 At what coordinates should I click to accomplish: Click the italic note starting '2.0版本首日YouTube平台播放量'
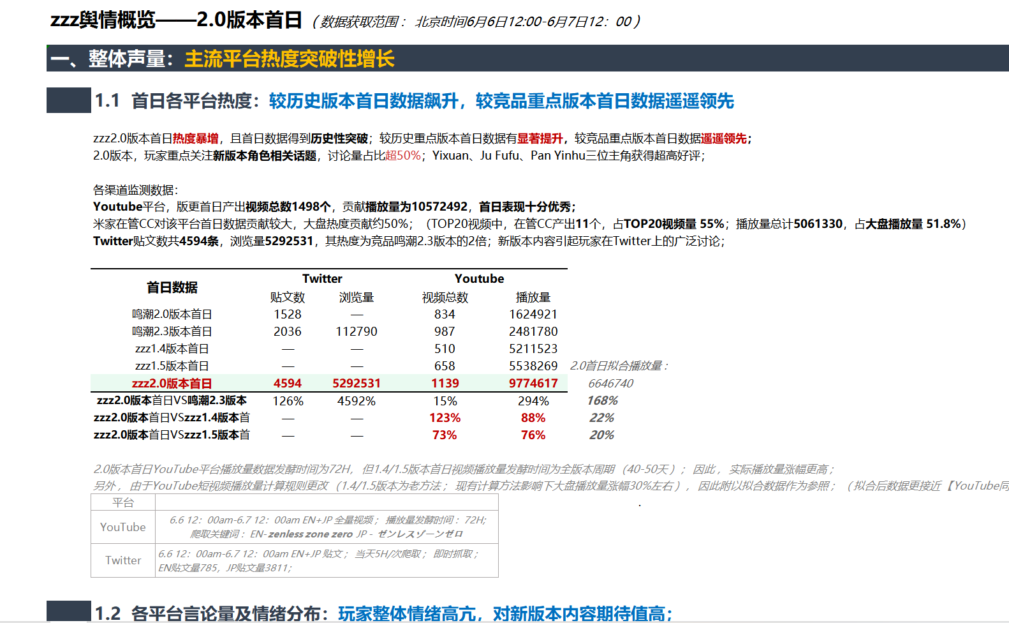tap(464, 469)
